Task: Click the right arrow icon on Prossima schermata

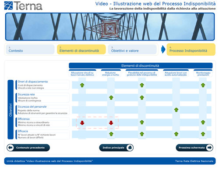Action: pos(209,148)
